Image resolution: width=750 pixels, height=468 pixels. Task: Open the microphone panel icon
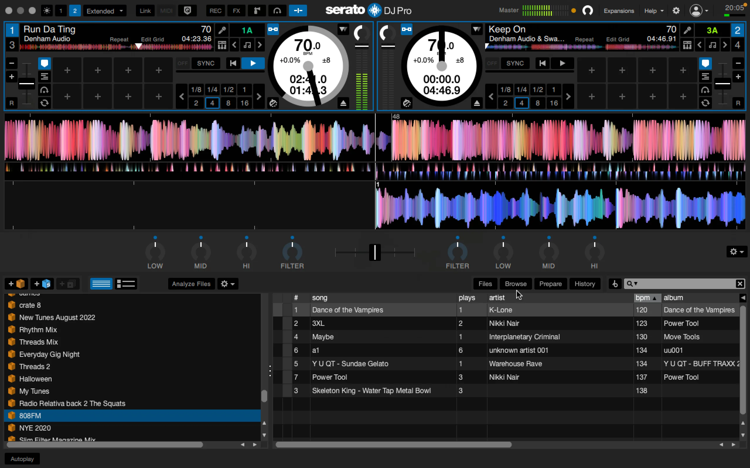pos(257,10)
